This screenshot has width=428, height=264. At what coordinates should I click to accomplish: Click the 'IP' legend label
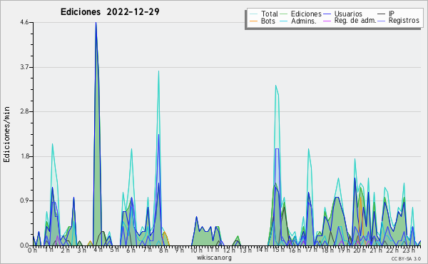392,14
